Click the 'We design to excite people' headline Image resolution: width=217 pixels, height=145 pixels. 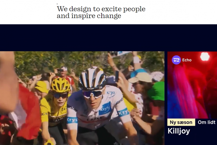[x=101, y=9]
